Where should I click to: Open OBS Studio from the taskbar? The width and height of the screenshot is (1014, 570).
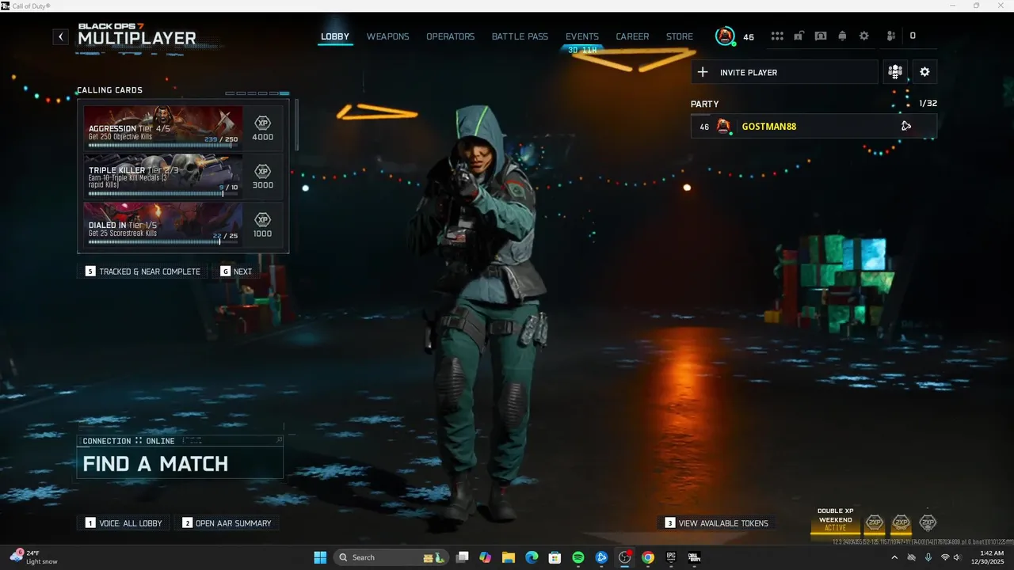(x=625, y=557)
